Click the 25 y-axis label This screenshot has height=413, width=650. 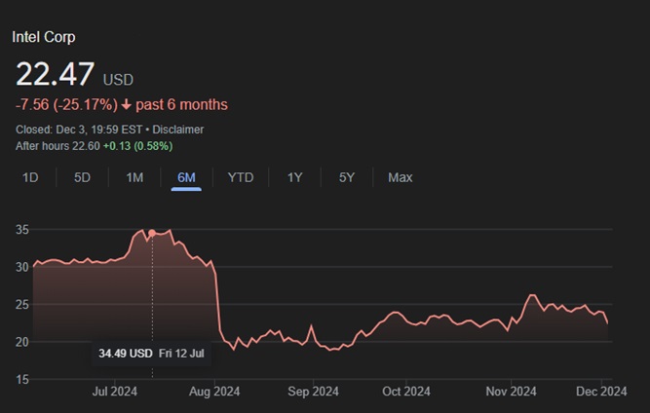click(x=22, y=305)
